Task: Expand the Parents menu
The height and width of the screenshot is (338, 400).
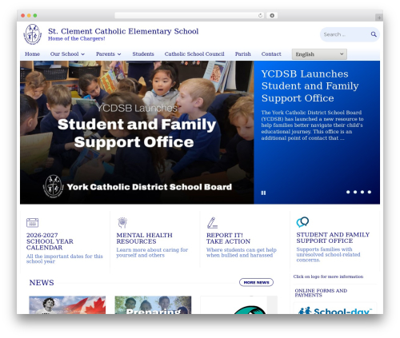Action: pyautogui.click(x=109, y=54)
